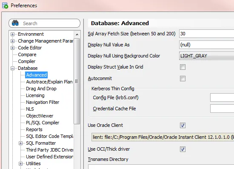Select Licensing under Database
Viewport: 234px width, 169px height.
click(35, 95)
